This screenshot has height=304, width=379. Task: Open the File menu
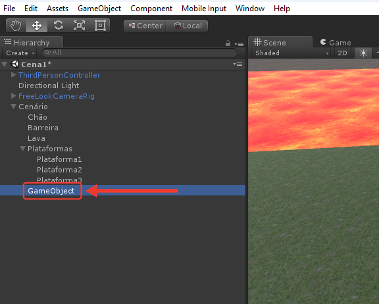point(9,9)
